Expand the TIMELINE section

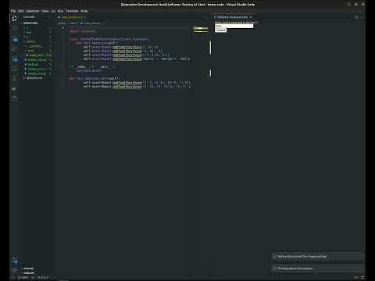[x=29, y=273]
